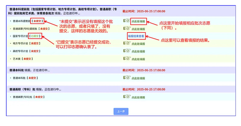Click hand icon in 艺术类 row
This screenshot has height=126, width=241.
(x=127, y=58)
